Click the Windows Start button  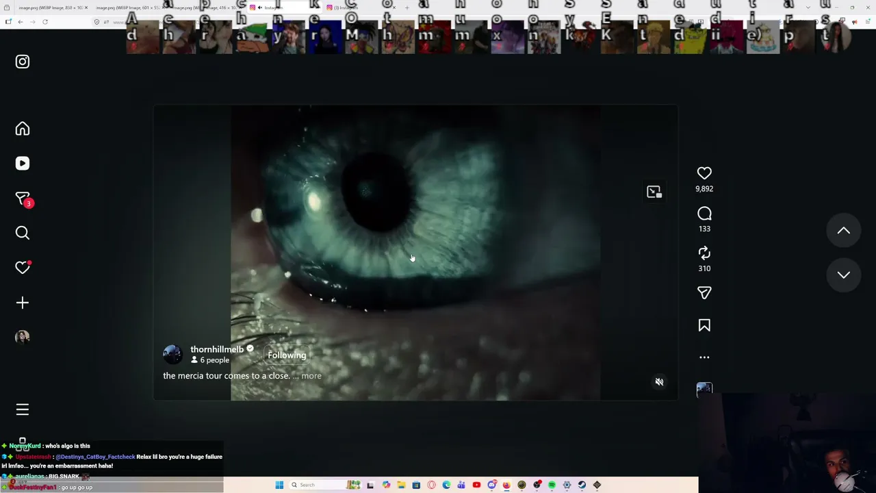279,485
